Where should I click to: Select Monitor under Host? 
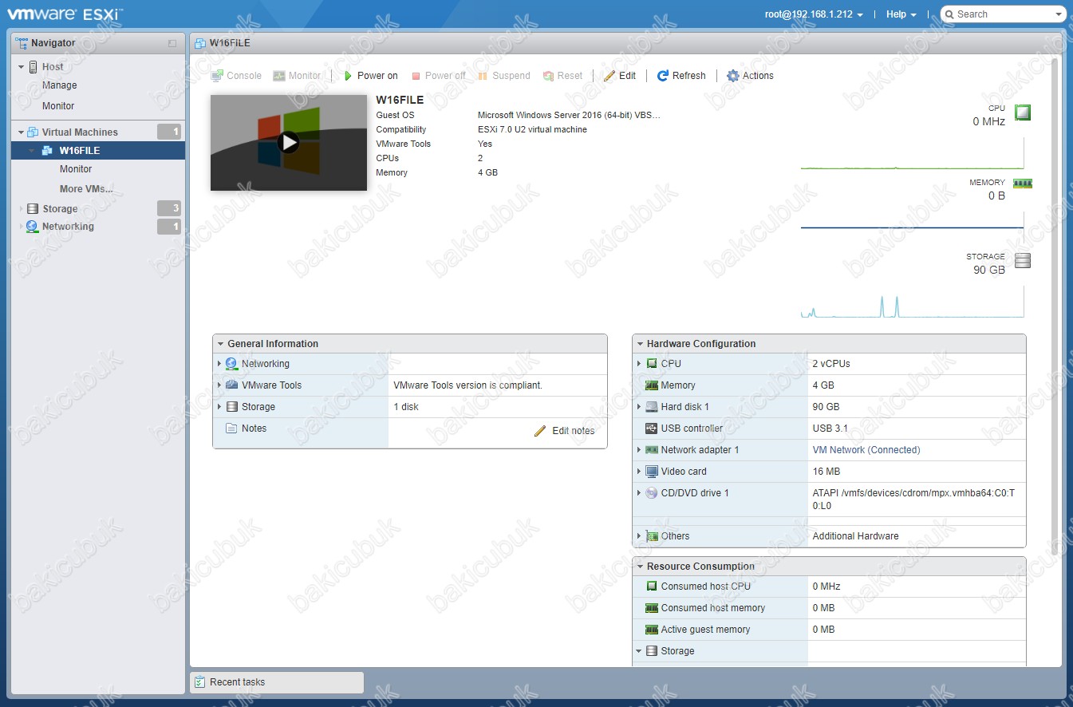58,106
